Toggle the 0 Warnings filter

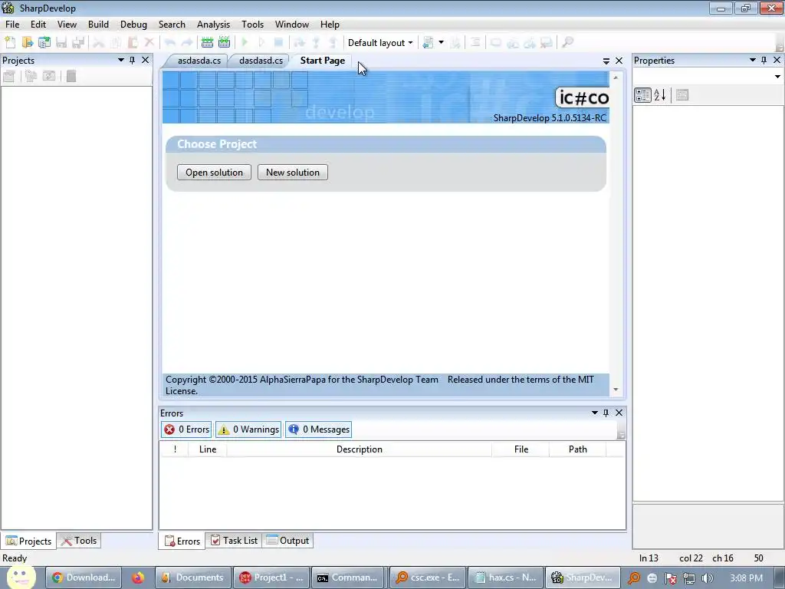pyautogui.click(x=248, y=429)
